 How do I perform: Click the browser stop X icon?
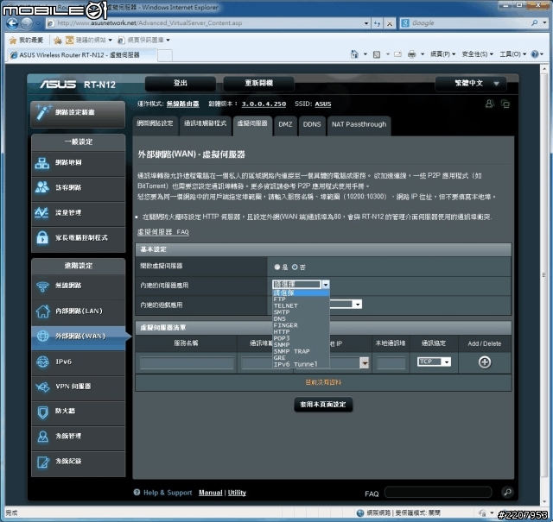(390, 23)
